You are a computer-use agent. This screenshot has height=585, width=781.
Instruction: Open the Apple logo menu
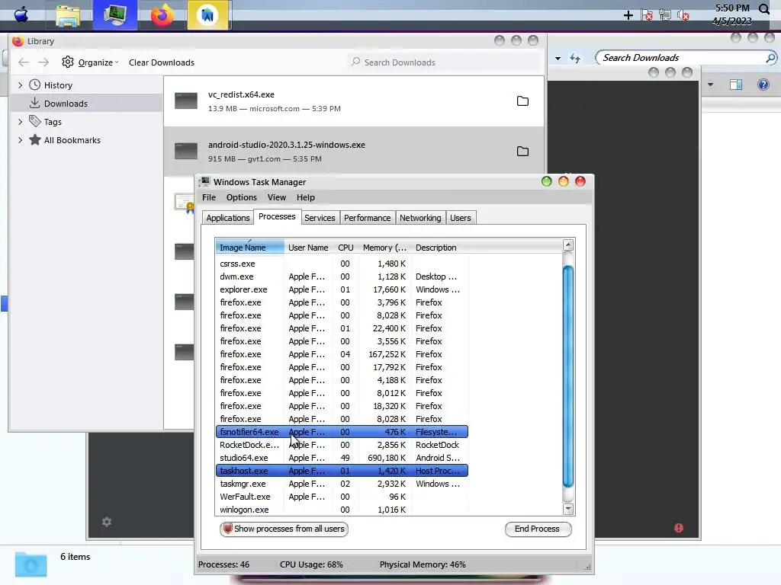point(21,14)
